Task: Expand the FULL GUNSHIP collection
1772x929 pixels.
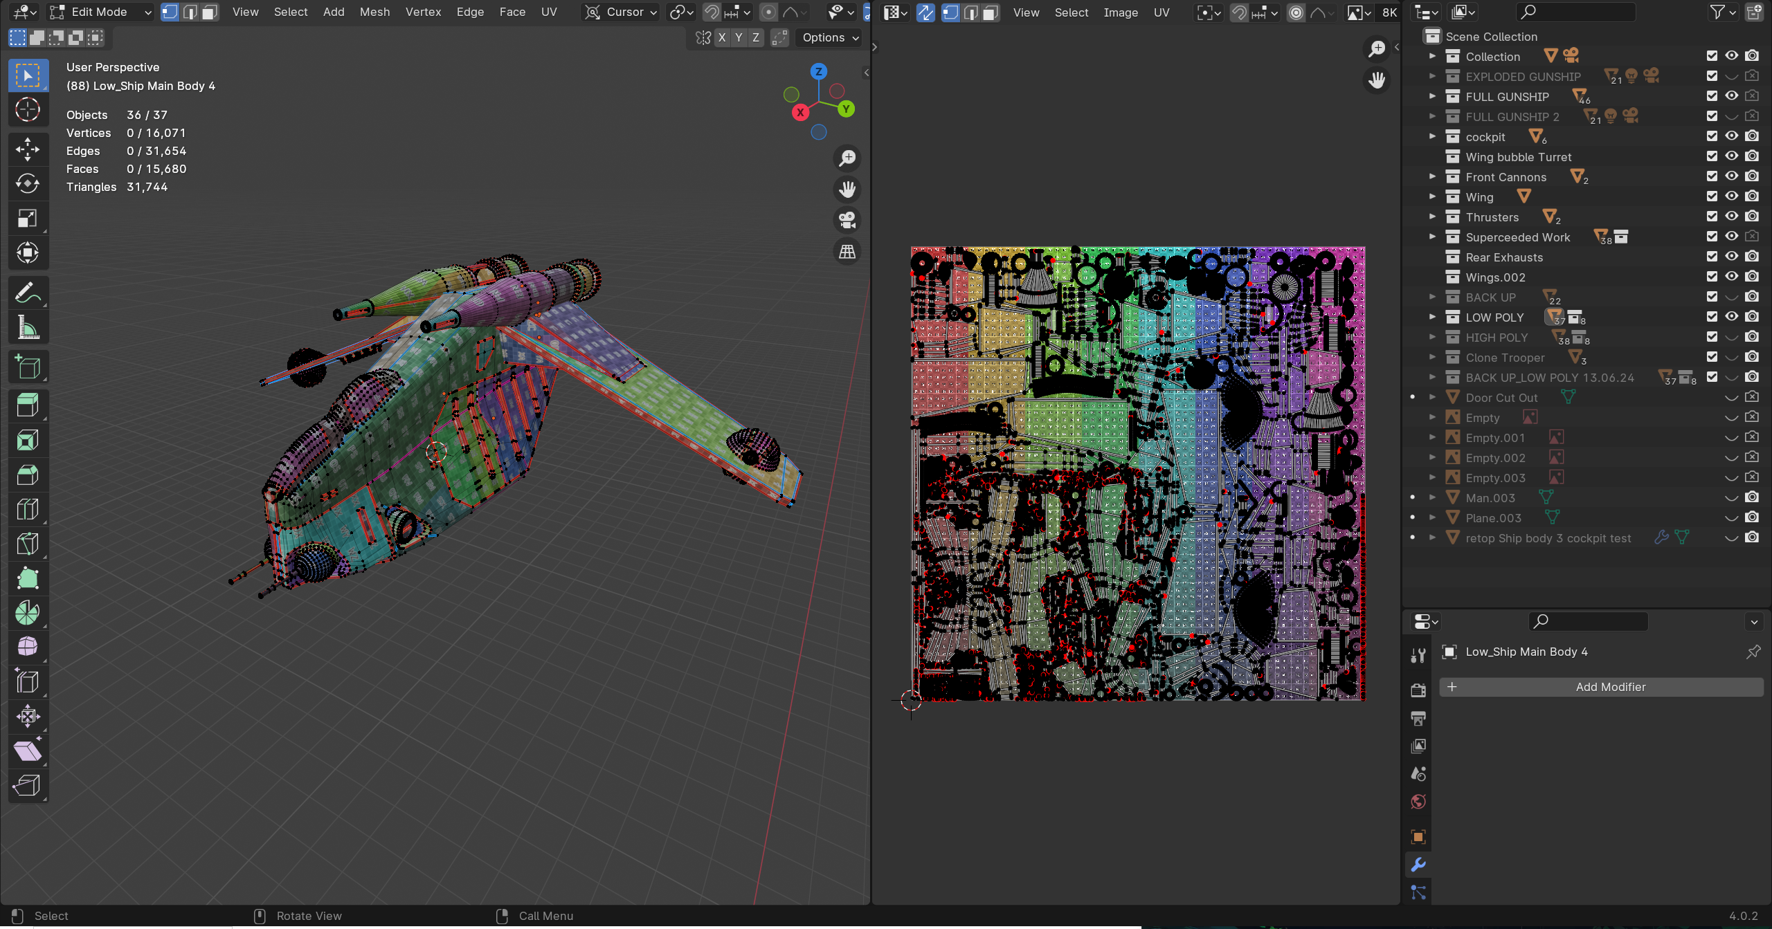Action: click(x=1433, y=96)
